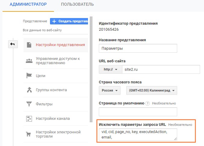Click the flag icon for Цели
204x146 pixels.
point(29,76)
